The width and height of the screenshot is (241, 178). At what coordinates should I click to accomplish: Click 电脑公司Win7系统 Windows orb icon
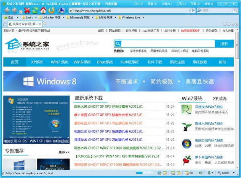tap(187, 143)
